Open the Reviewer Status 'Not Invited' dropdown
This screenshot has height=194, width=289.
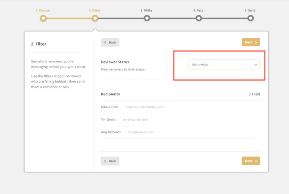220,65
